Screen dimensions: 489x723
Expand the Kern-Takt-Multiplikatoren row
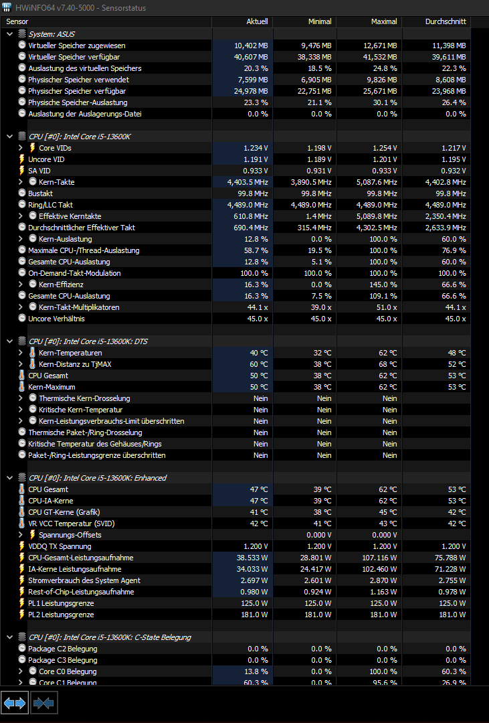pyautogui.click(x=20, y=307)
